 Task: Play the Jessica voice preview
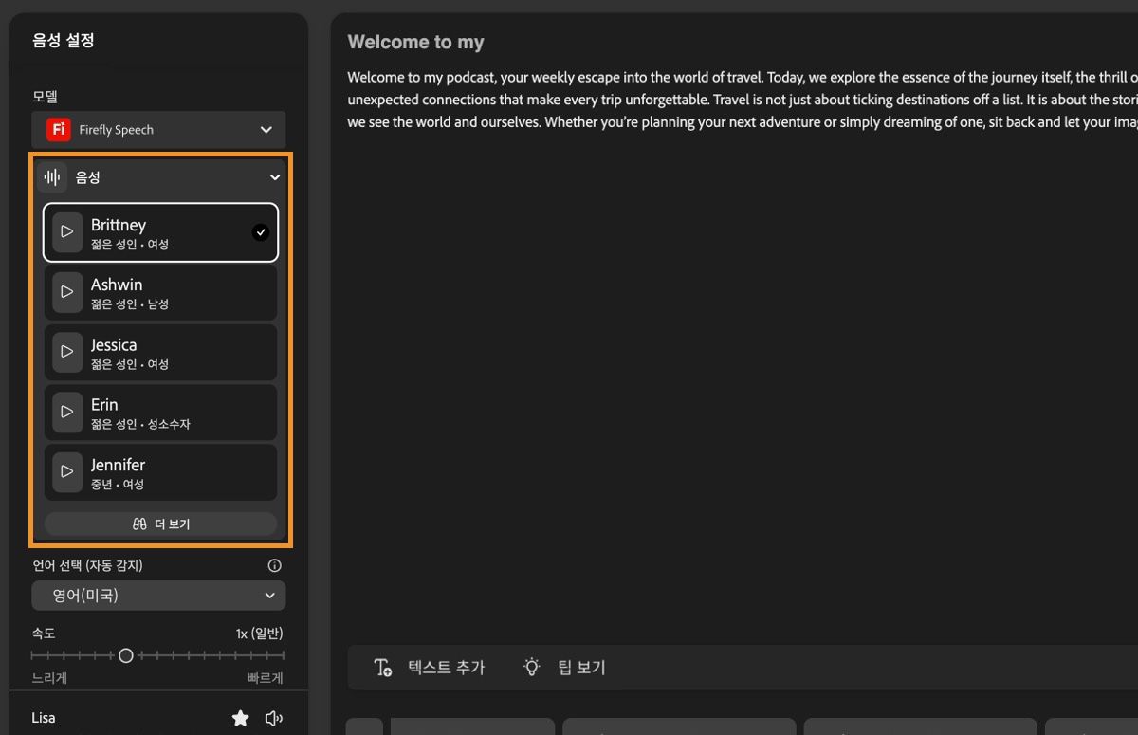pos(67,352)
